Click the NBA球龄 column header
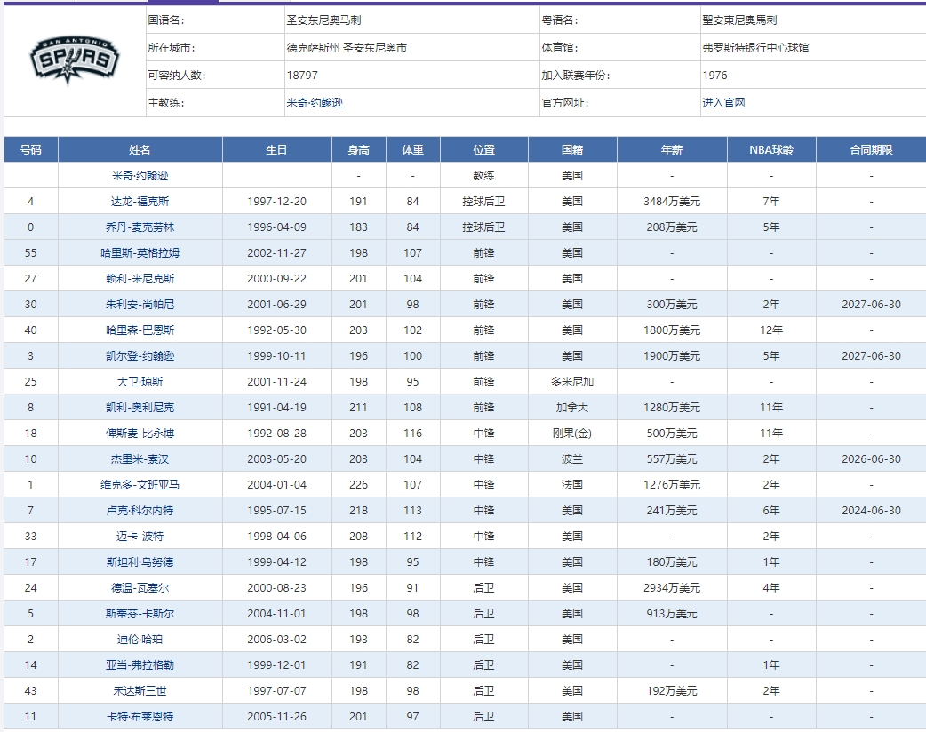Screen dimensions: 926x732 click(x=771, y=149)
